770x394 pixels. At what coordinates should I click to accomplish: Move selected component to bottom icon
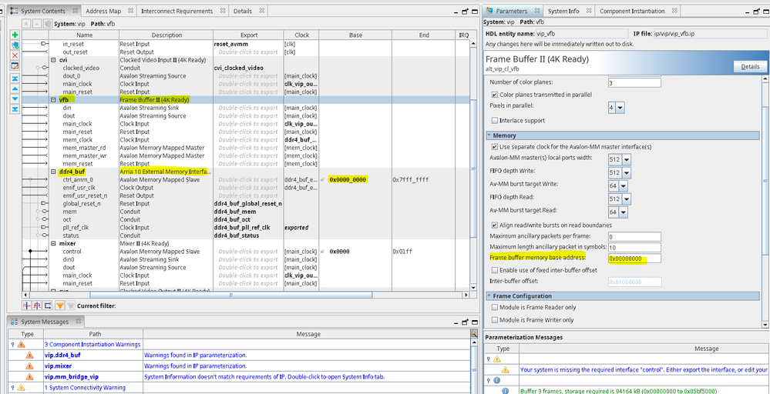pyautogui.click(x=15, y=109)
